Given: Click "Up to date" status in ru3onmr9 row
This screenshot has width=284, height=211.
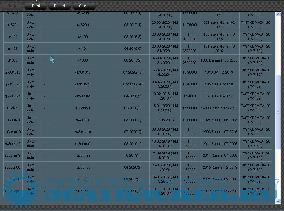Looking at the screenshot, I should click(31, 156).
